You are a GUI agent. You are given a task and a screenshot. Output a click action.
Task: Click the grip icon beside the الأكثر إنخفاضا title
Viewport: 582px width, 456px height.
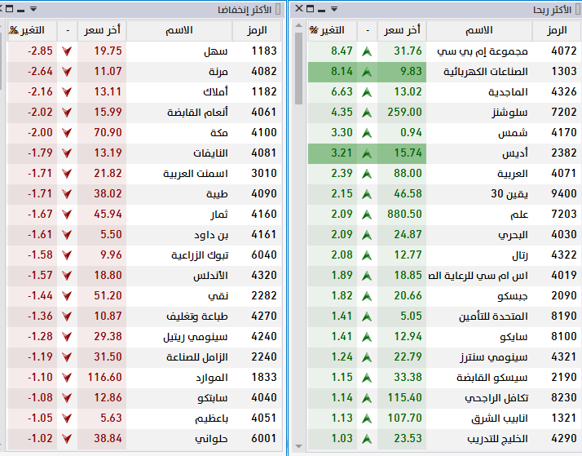278,9
